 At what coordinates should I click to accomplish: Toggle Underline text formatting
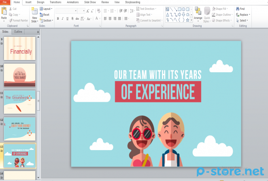click(x=67, y=19)
